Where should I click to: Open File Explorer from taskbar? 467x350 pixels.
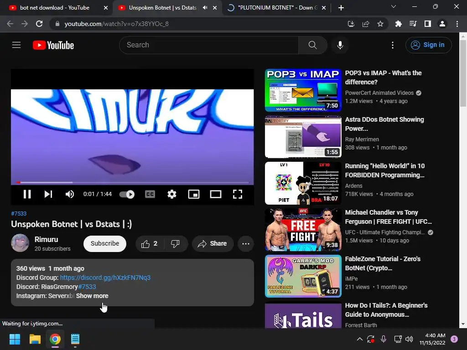click(x=35, y=339)
